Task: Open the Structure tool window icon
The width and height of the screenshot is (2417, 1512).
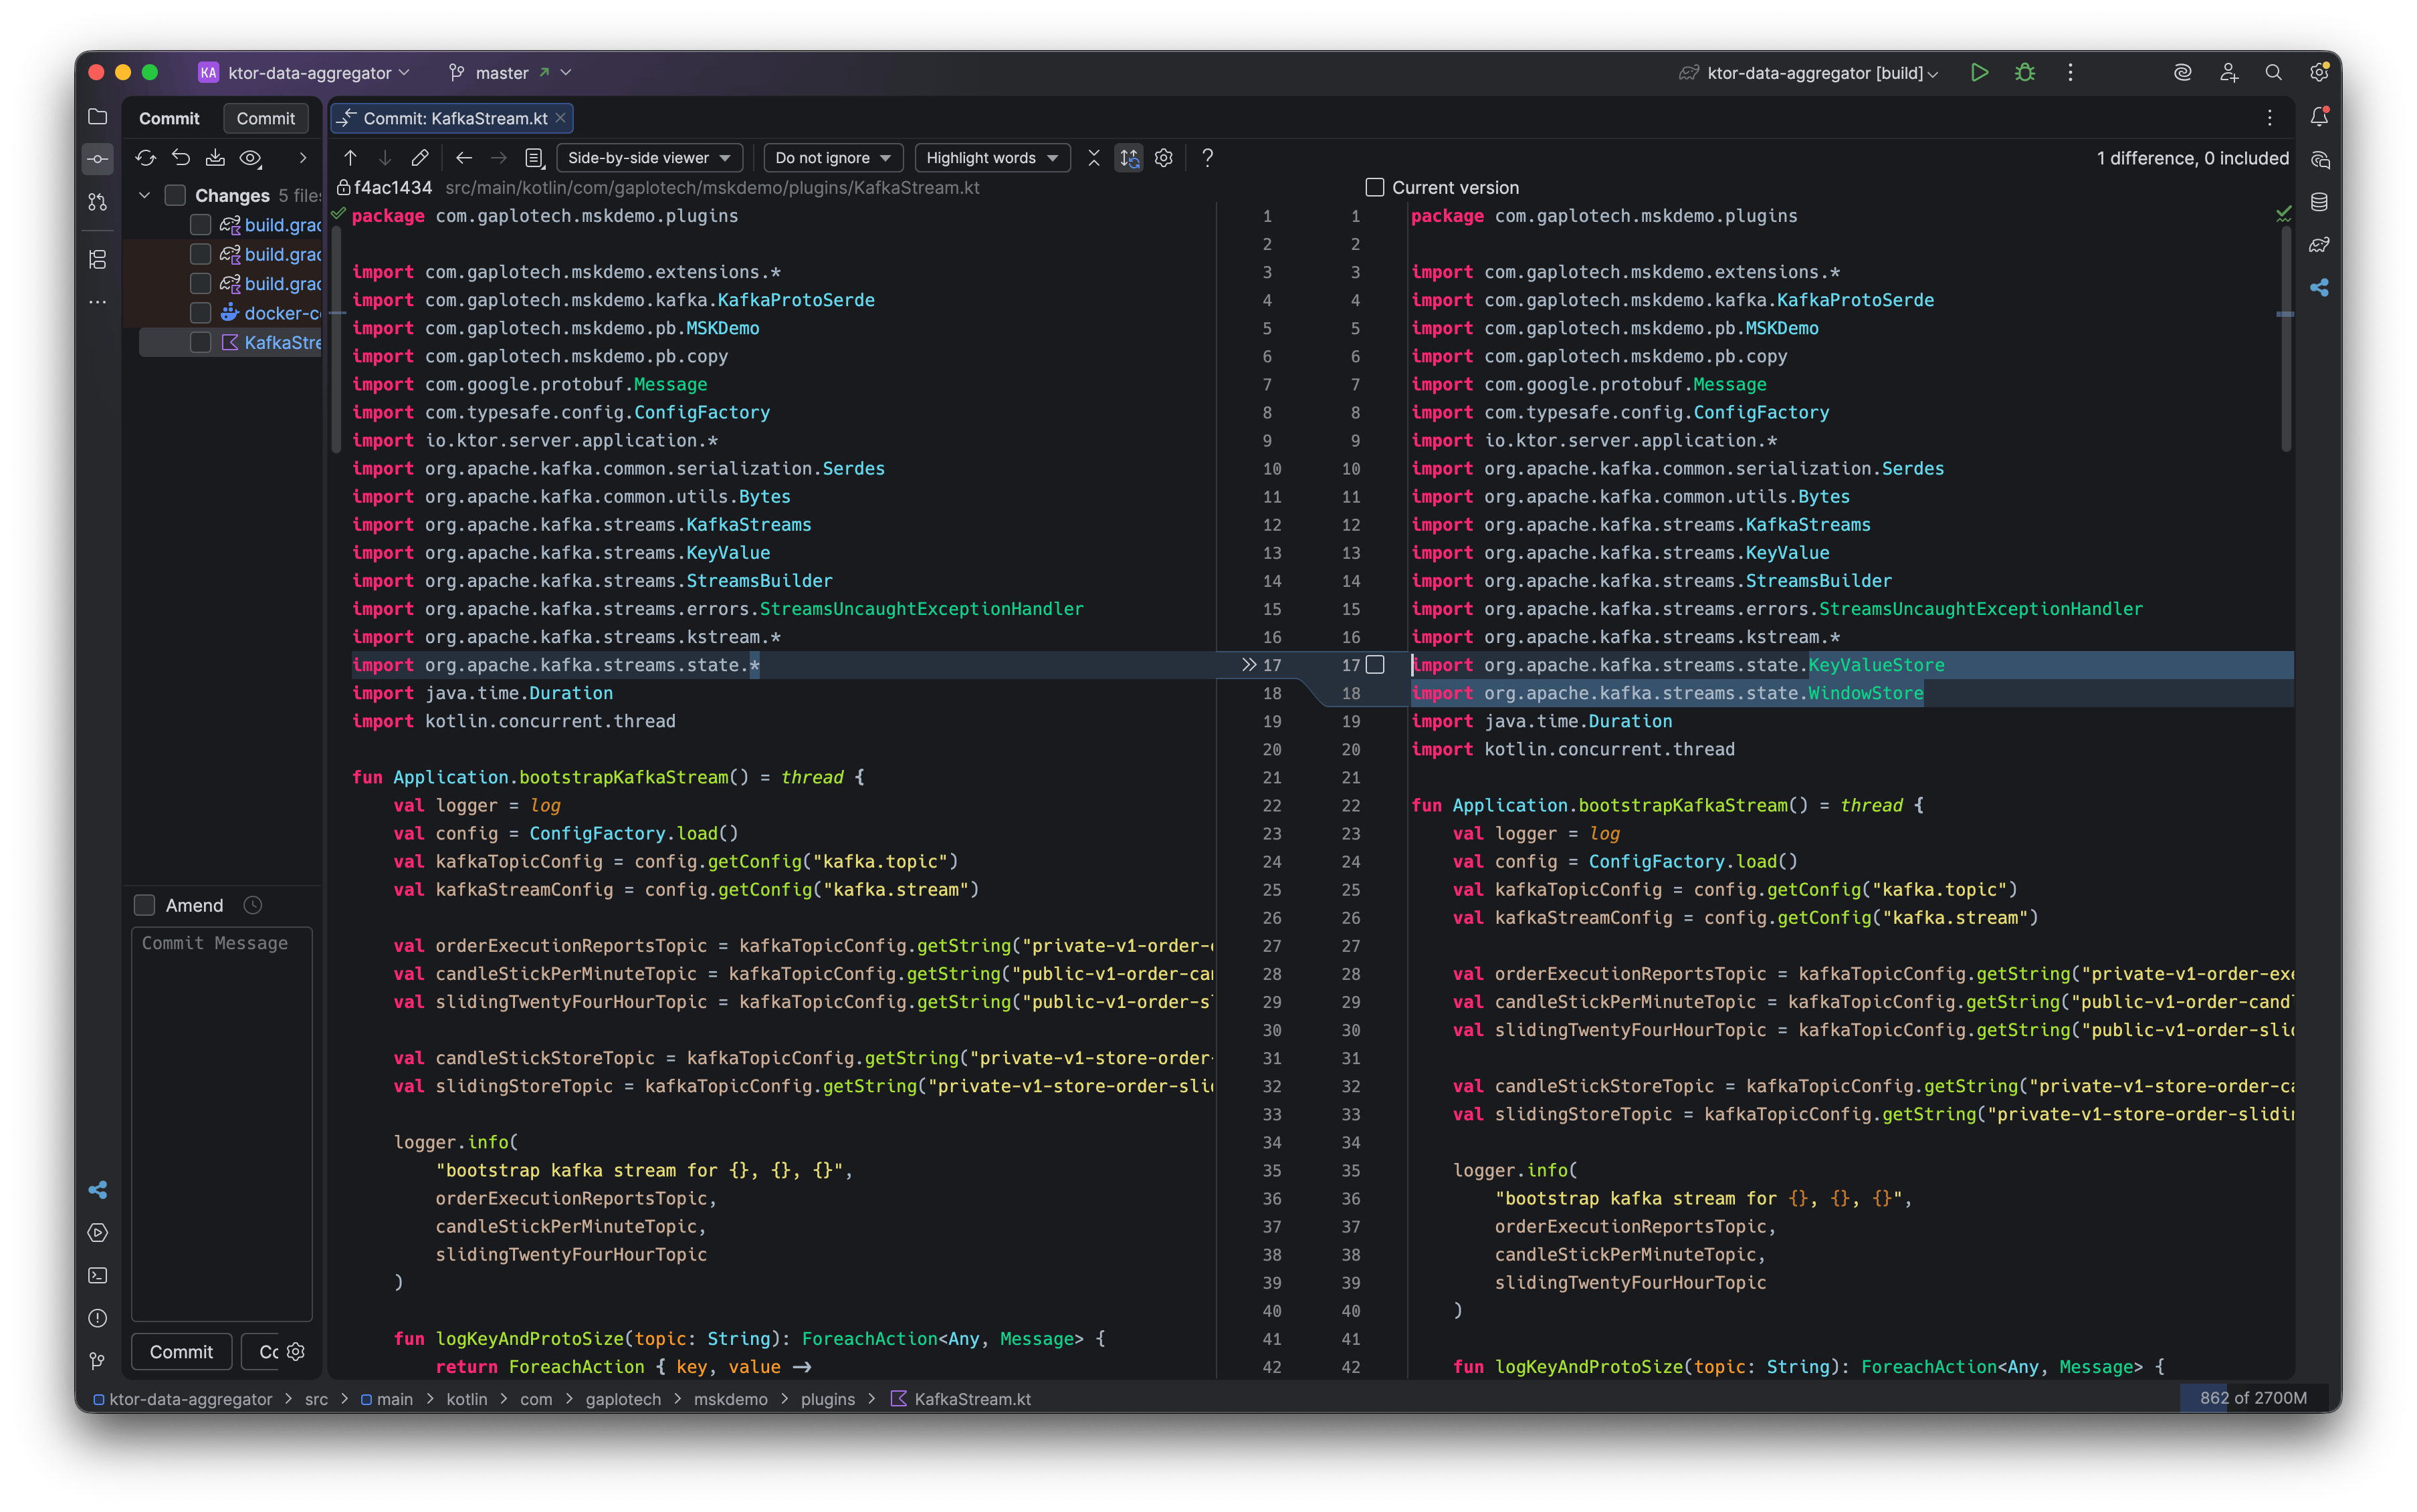Action: (x=97, y=259)
